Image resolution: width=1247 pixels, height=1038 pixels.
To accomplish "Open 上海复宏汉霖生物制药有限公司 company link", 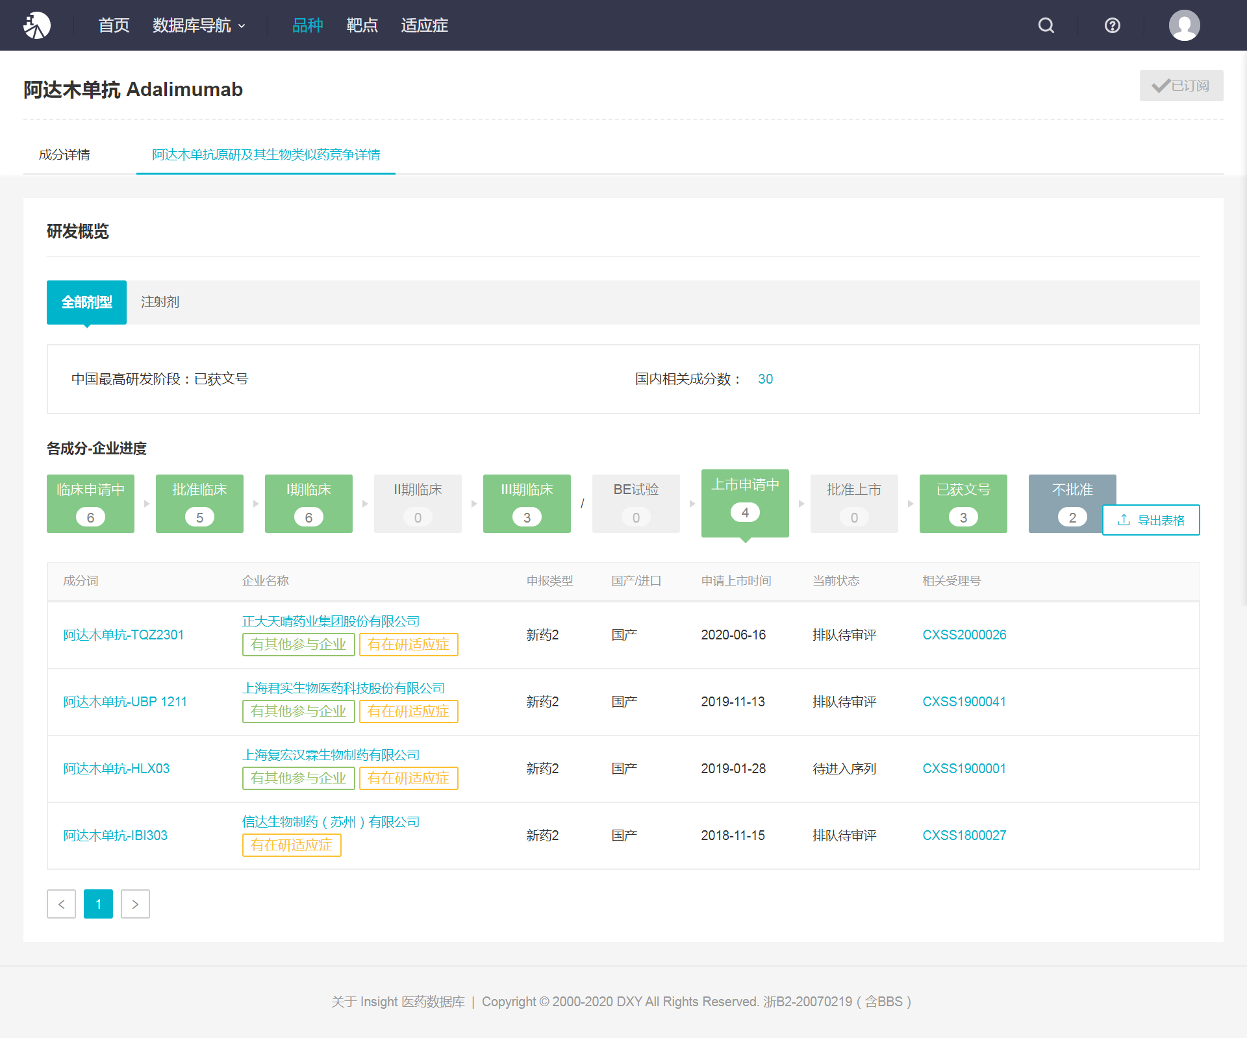I will 331,755.
